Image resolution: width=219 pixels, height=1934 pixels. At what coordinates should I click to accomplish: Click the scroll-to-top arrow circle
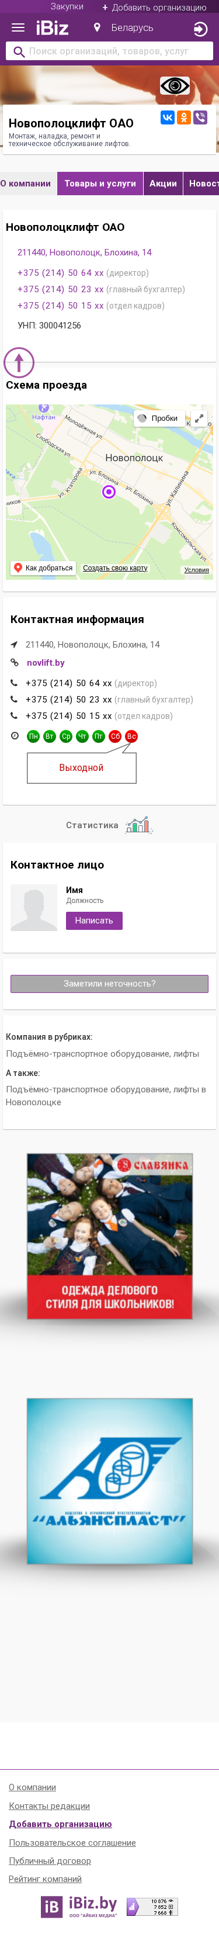click(19, 362)
